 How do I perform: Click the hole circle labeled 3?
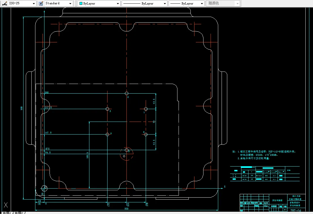click(x=107, y=109)
